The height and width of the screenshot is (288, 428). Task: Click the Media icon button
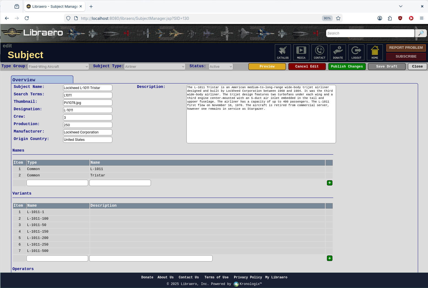(301, 52)
